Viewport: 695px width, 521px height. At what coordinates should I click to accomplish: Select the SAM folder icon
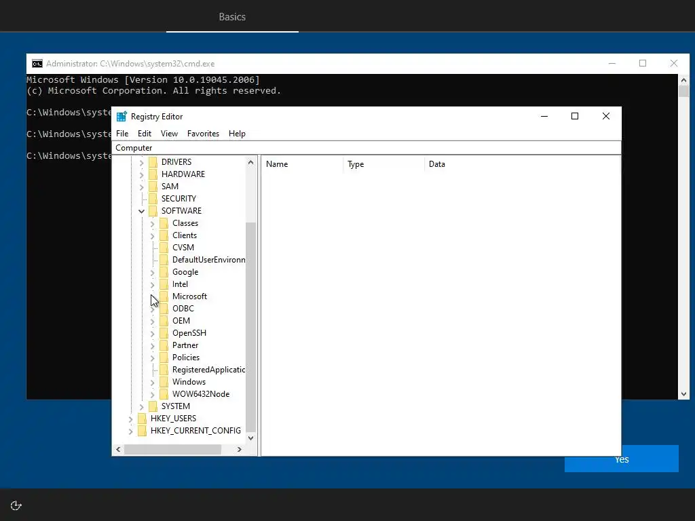coord(153,186)
